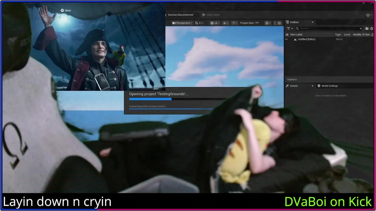Sort by Type column header
Viewport: 376px width, 211px height.
tap(338, 35)
